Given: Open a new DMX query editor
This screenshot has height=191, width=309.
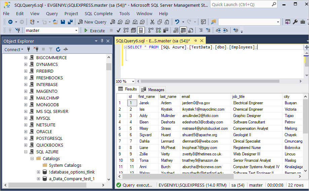Looking at the screenshot, I should click(x=127, y=22).
